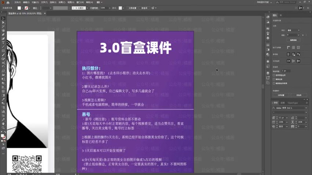Click the Home icon in the top bar

click(x=8, y=2)
